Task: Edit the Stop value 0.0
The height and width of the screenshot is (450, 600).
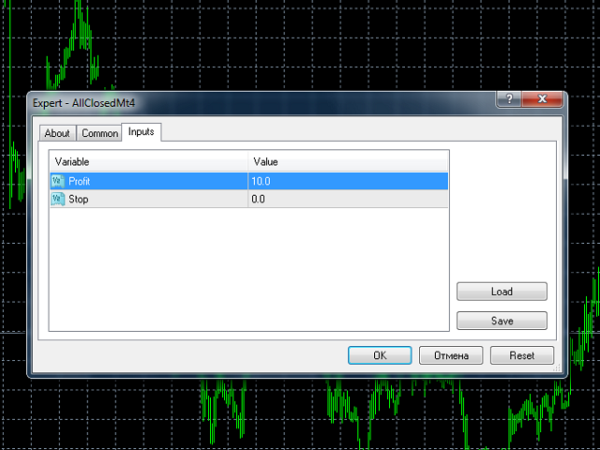Action: 348,199
